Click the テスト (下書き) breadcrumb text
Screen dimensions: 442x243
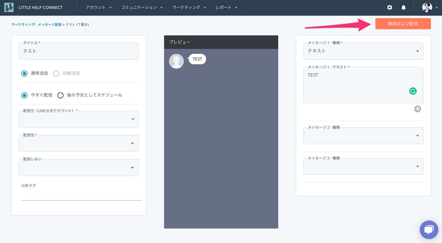click(77, 25)
